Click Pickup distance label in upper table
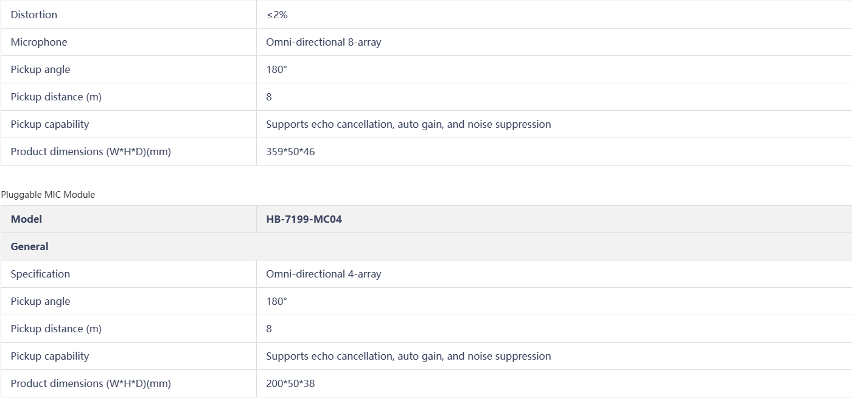This screenshot has height=398, width=852. coord(56,97)
